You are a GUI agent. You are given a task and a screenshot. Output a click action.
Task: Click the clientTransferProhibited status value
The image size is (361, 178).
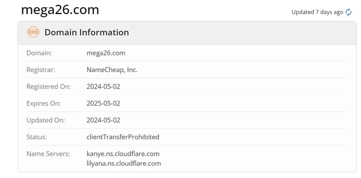click(123, 137)
